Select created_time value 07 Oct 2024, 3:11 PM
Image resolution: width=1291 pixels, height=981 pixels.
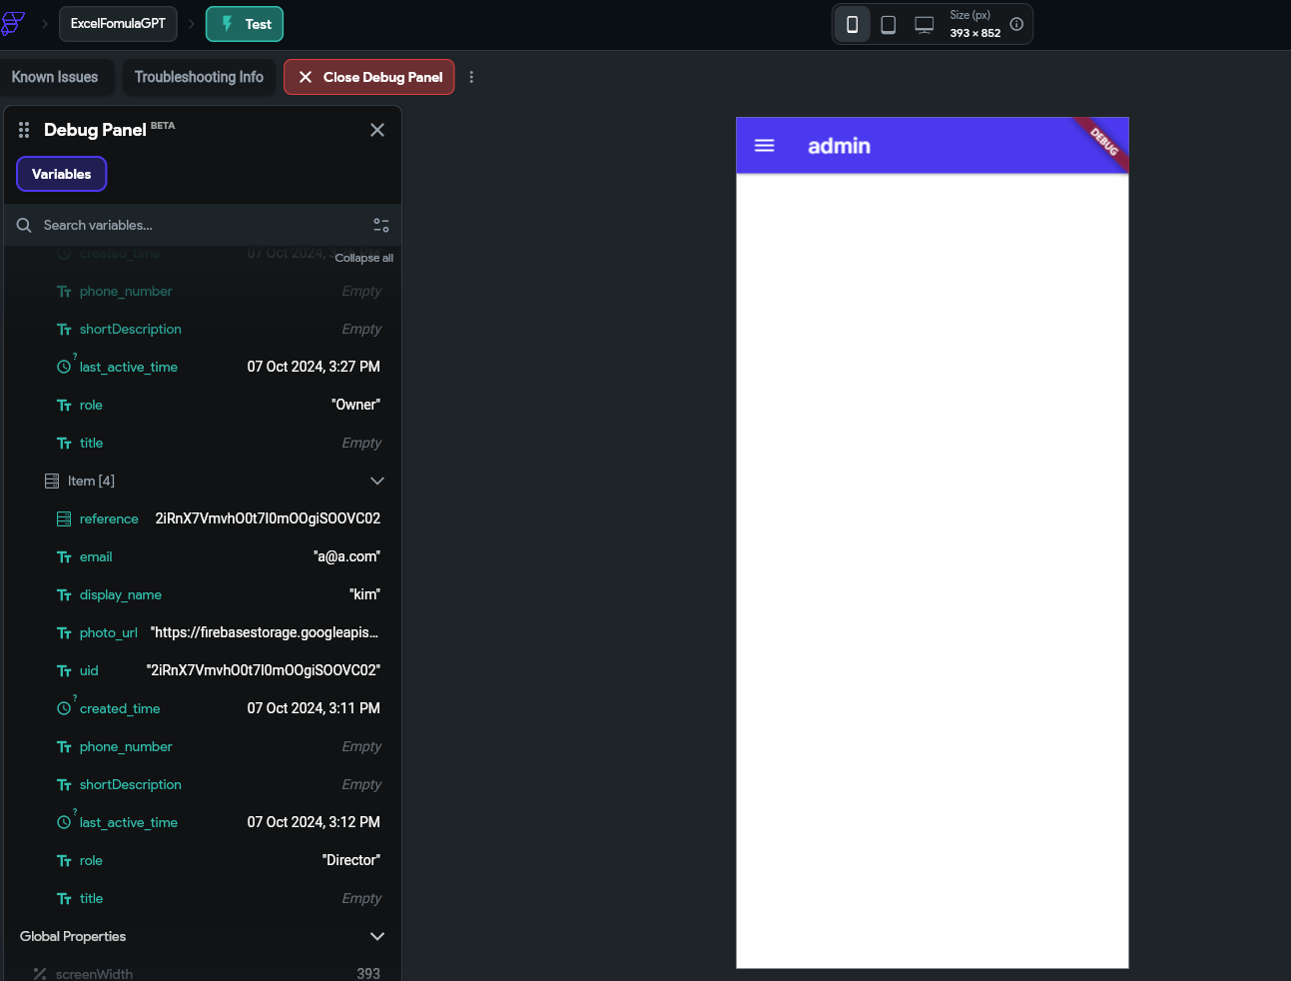click(x=314, y=708)
